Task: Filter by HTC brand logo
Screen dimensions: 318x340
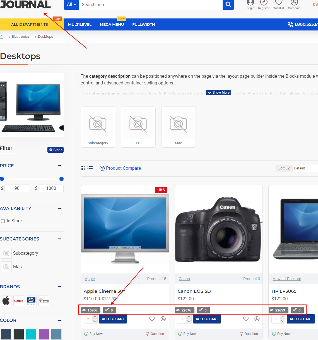Action: click(x=44, y=301)
